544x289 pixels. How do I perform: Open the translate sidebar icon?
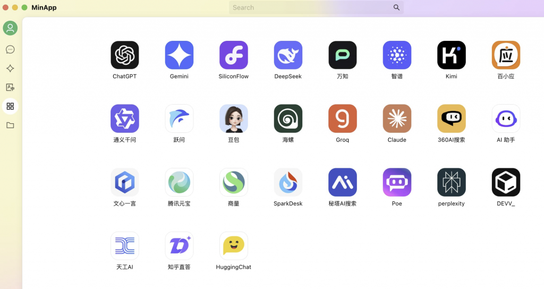pyautogui.click(x=10, y=88)
